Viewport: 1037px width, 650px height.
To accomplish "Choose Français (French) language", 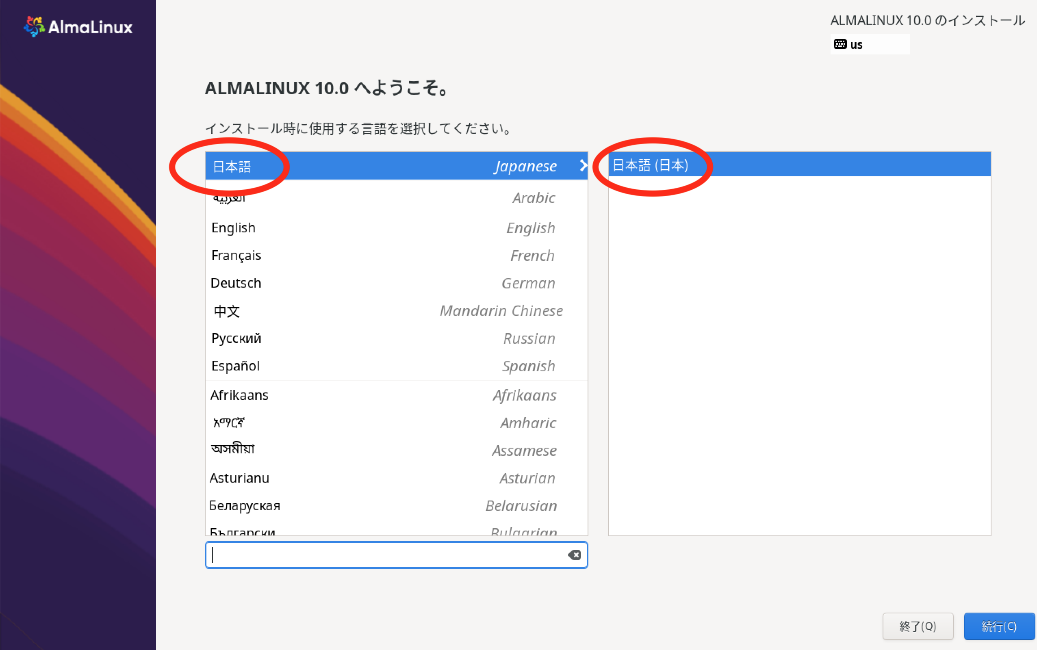I will point(396,256).
